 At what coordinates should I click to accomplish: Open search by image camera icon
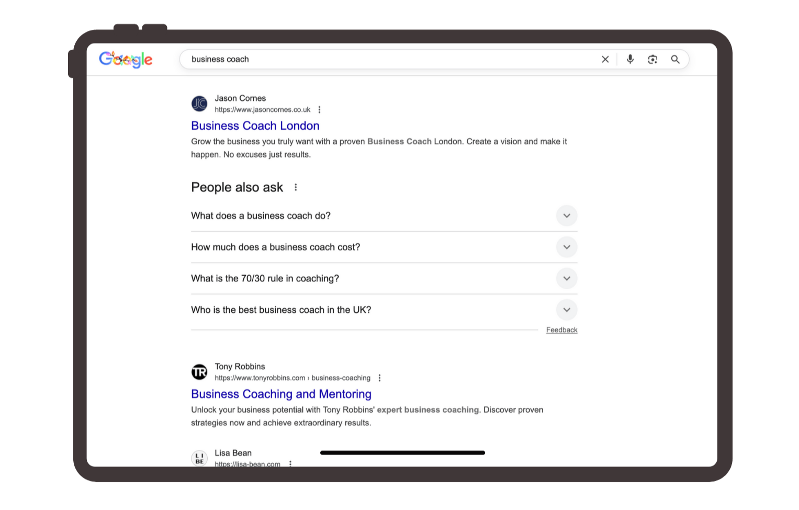click(652, 60)
